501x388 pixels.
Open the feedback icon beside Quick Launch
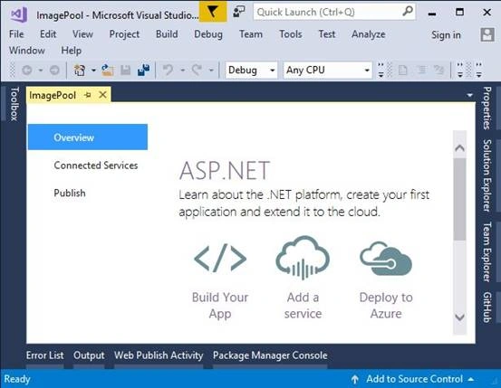[x=238, y=12]
